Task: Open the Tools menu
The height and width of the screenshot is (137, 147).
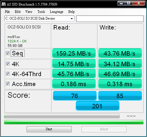Action: [41, 12]
